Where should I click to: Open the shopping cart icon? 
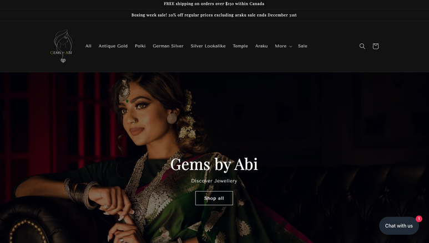tap(376, 46)
